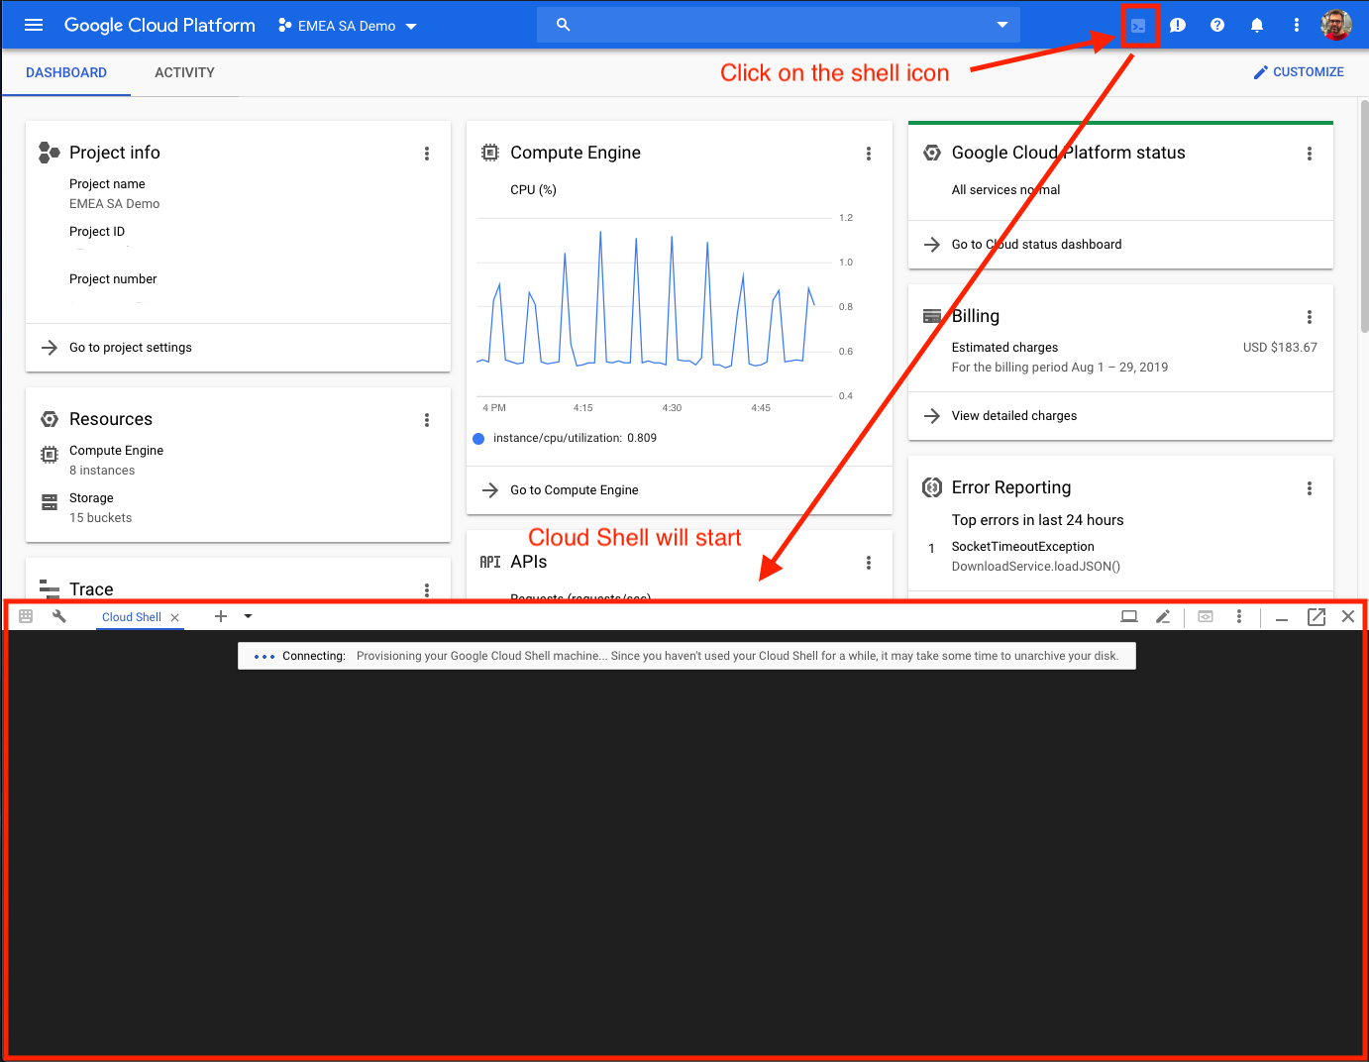
Task: Open Error Reporting card options menu
Action: [x=1310, y=488]
